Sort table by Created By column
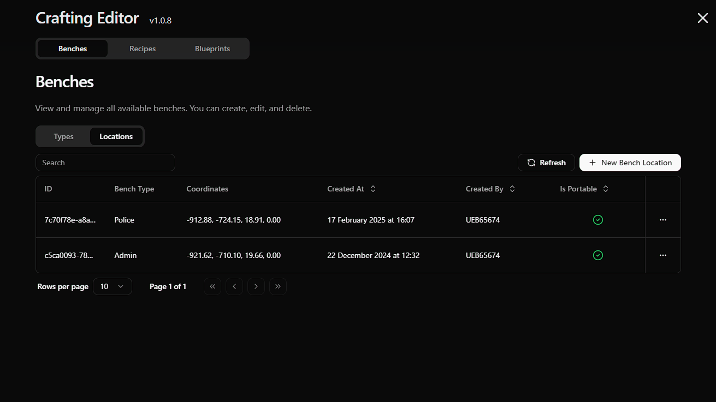716x402 pixels. point(490,189)
